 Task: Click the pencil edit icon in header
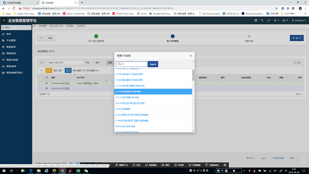click(268, 20)
